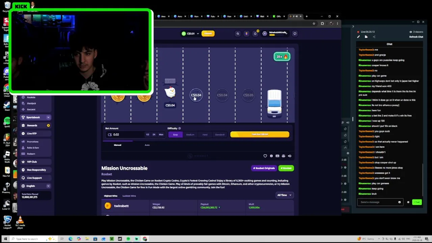Favorite the game with the heart icon
The height and width of the screenshot is (243, 432).
[265, 156]
